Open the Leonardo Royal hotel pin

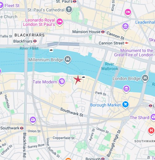click(x=60, y=22)
